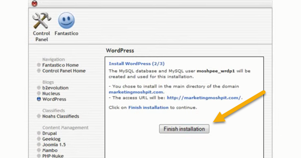This screenshot has width=301, height=158.
Task: Click the Fantastico smiley face icon
Action: tap(66, 20)
